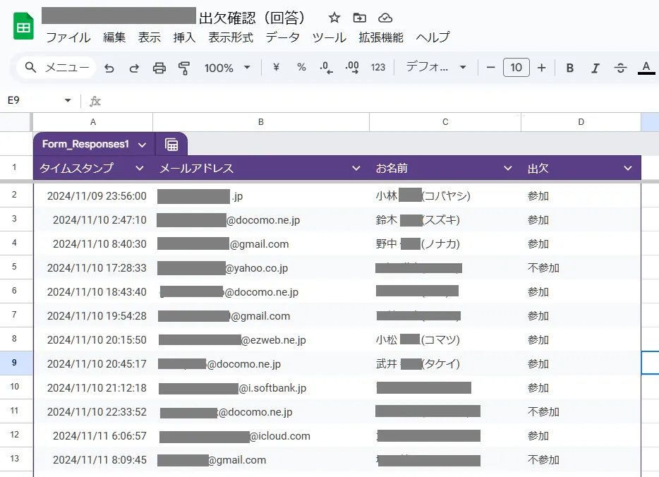Click the move to folder icon
This screenshot has width=659, height=477.
pyautogui.click(x=360, y=18)
